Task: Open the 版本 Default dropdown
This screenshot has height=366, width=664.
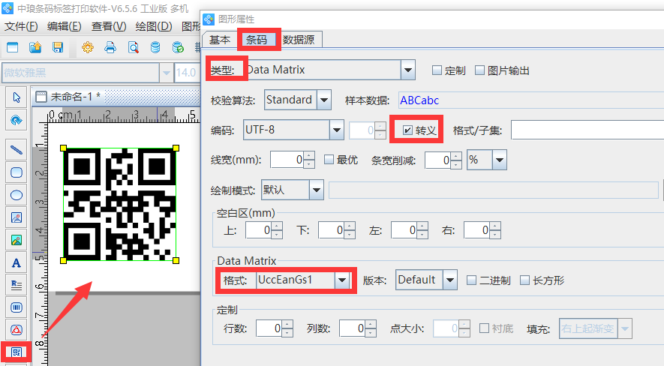Action: tap(450, 280)
